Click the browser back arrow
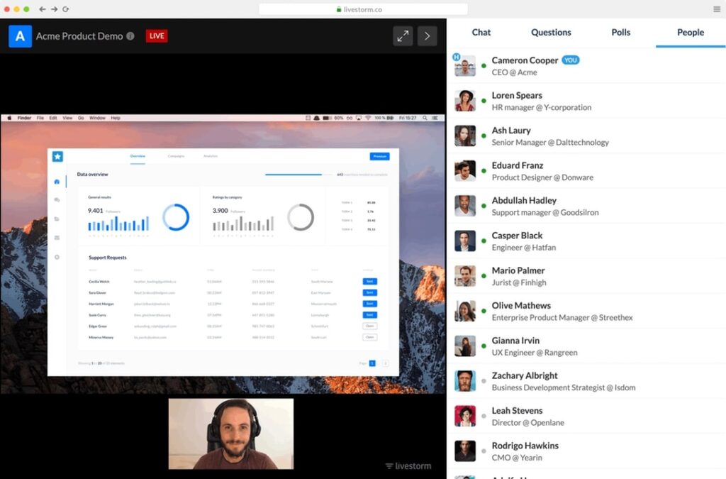 point(43,9)
